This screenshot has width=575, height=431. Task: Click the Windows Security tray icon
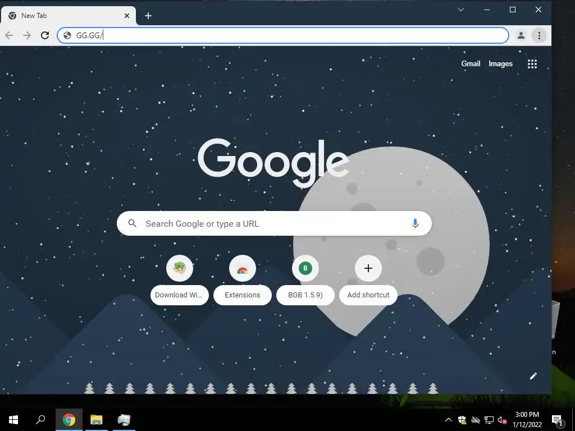[462, 420]
